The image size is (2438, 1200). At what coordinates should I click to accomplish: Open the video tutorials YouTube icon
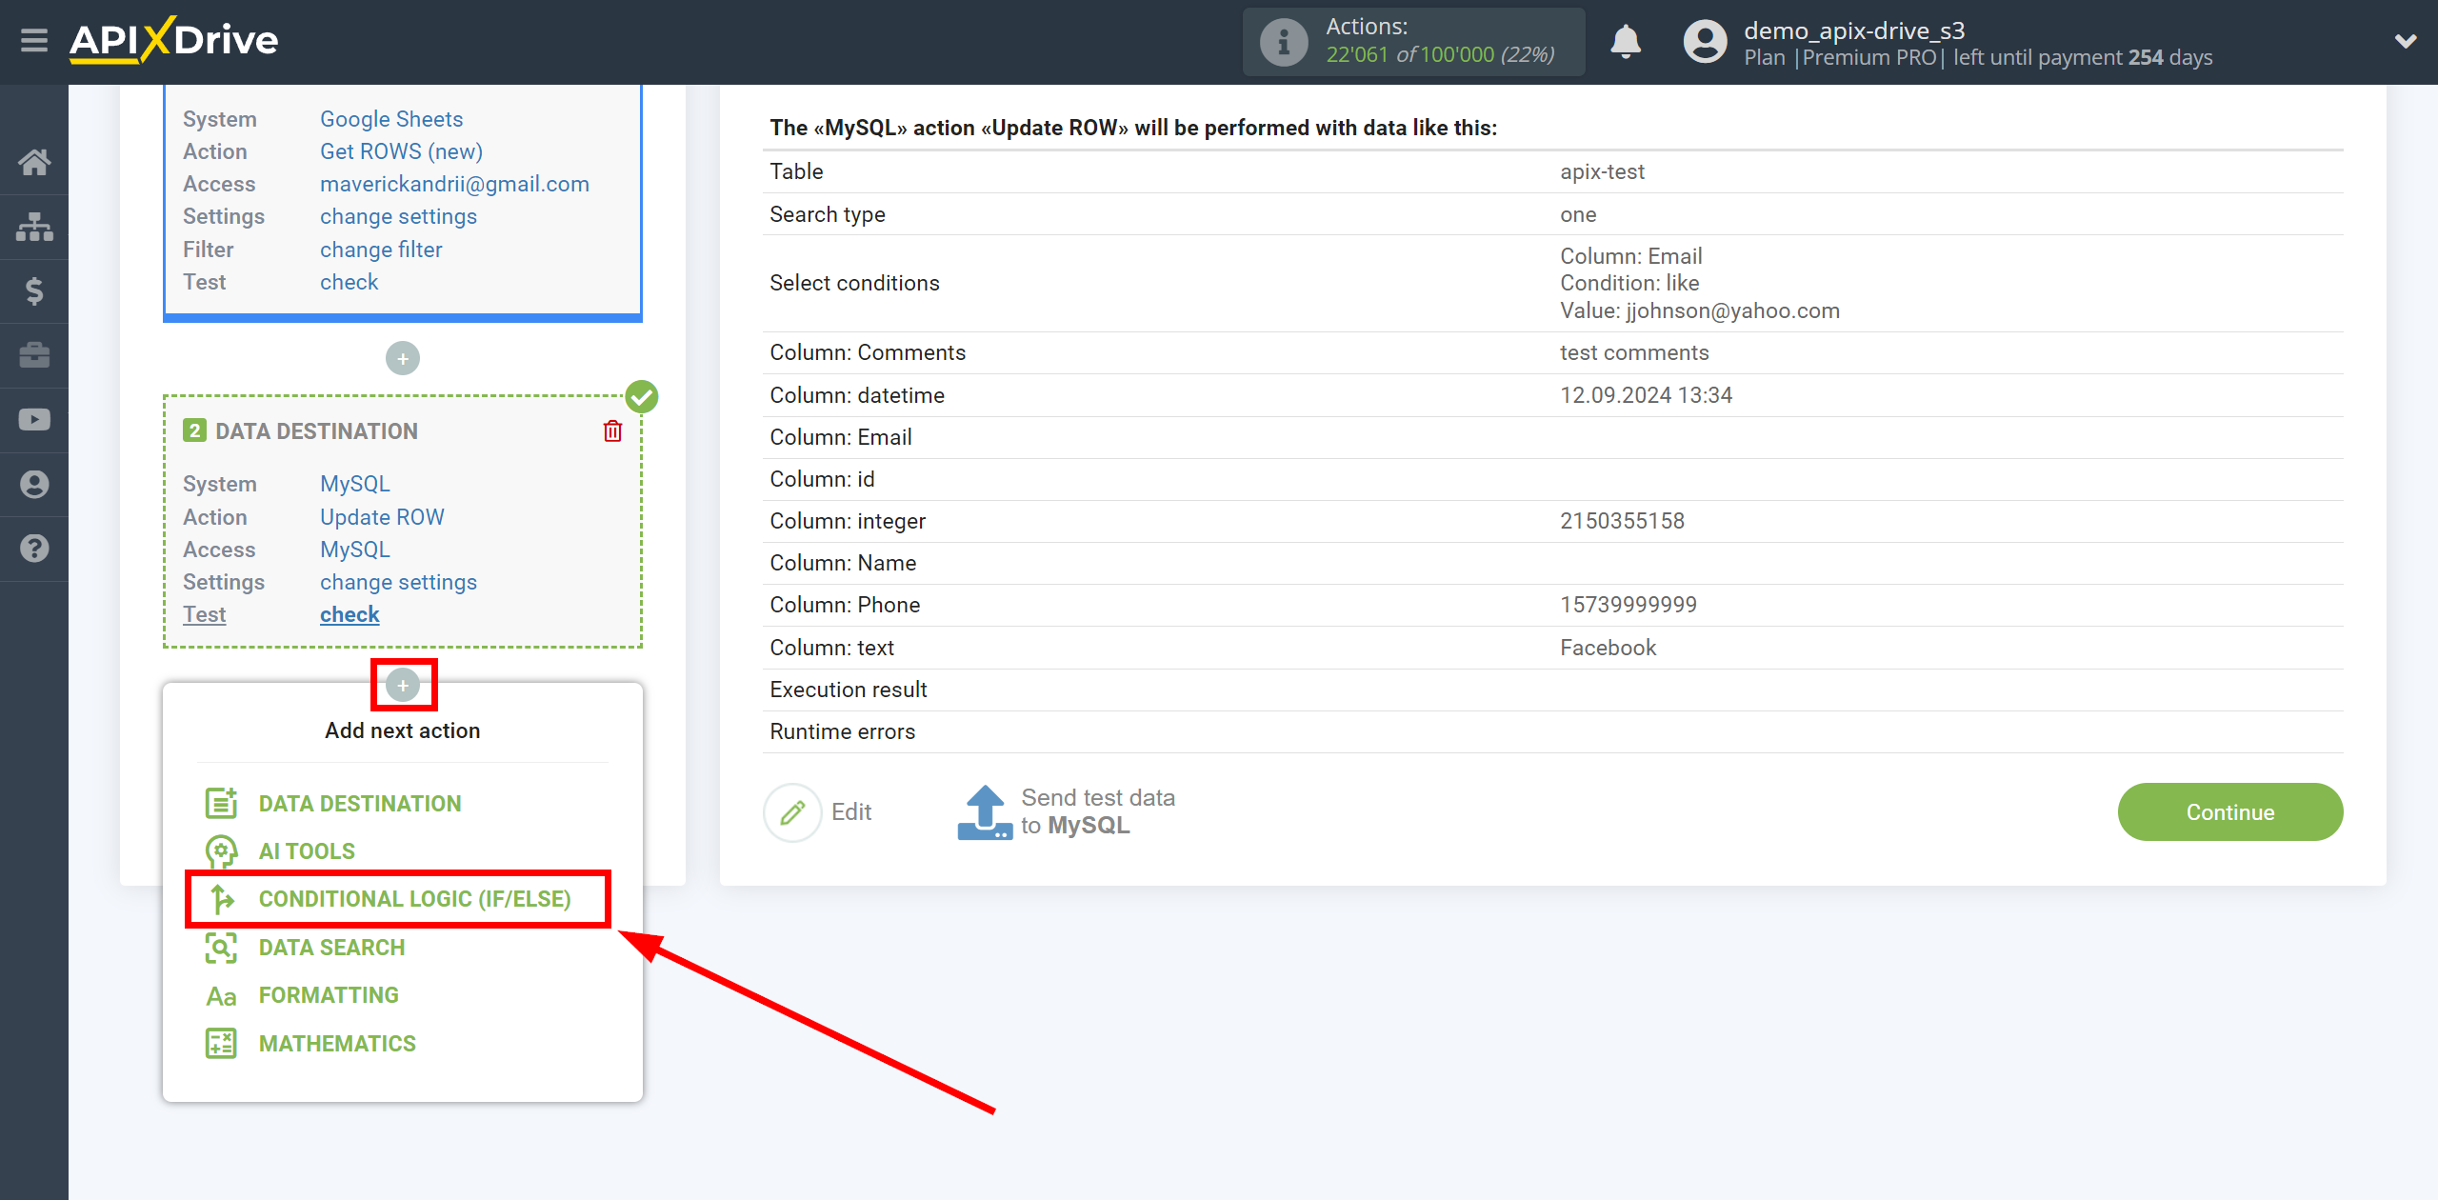point(34,420)
